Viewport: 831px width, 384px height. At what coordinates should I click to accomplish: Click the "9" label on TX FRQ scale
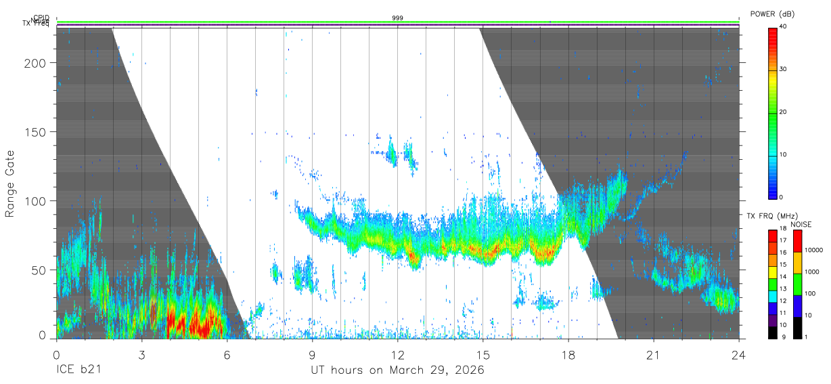tap(784, 337)
